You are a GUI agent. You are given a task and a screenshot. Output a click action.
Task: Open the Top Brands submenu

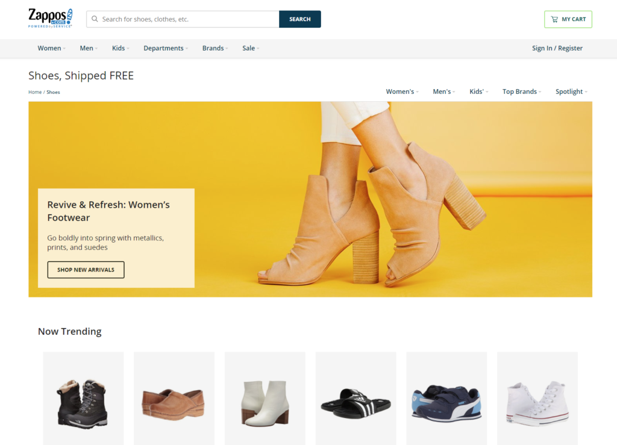522,92
